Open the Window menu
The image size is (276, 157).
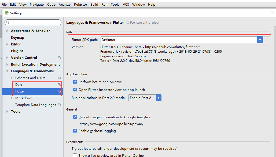138,4
